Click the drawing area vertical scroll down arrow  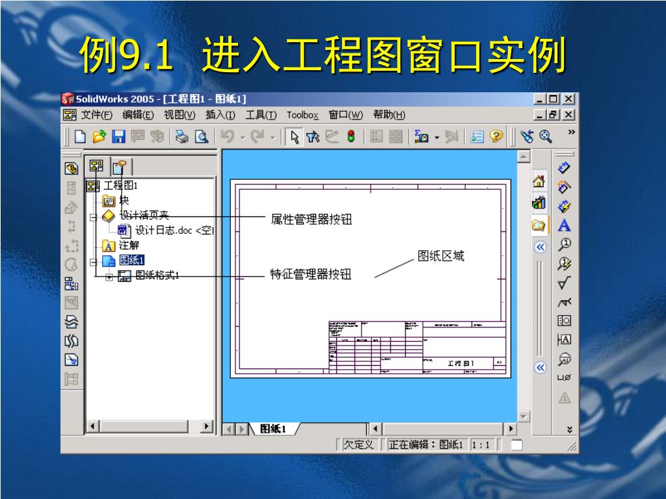(524, 416)
